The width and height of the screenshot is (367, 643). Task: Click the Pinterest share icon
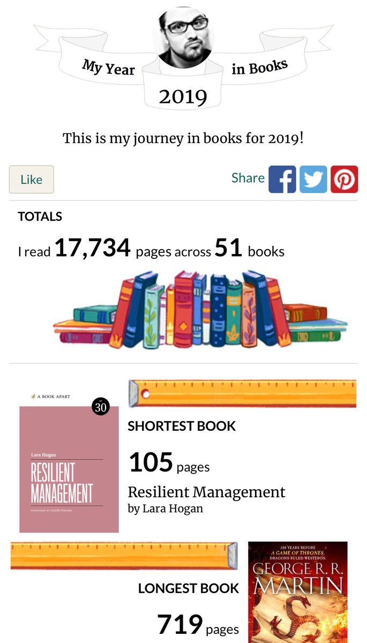[344, 179]
